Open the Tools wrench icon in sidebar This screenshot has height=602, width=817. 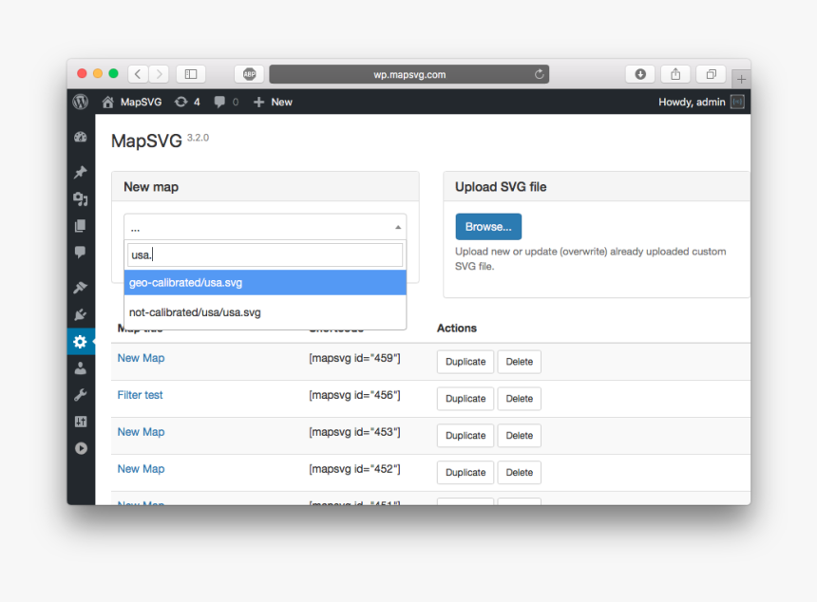click(x=80, y=395)
